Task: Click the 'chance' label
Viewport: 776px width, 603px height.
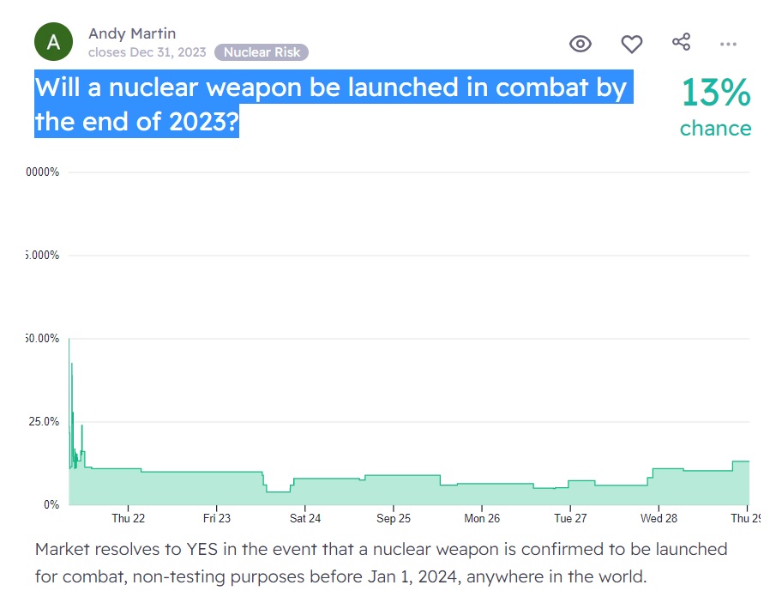Action: coord(715,128)
